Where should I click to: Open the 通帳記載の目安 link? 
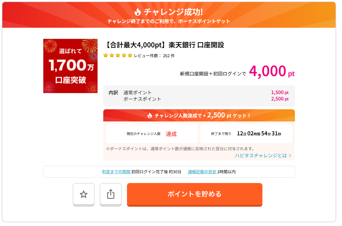202,172
